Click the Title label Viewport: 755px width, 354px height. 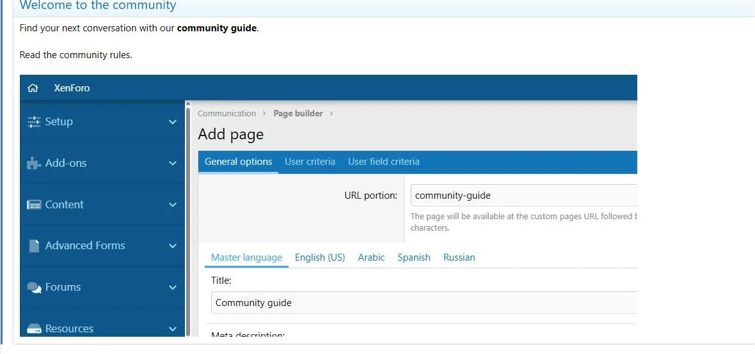[221, 281]
